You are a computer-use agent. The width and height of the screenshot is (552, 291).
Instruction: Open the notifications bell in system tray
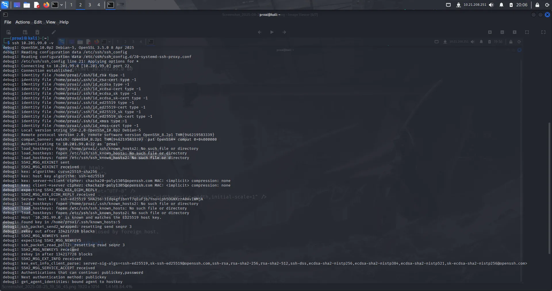click(x=501, y=5)
